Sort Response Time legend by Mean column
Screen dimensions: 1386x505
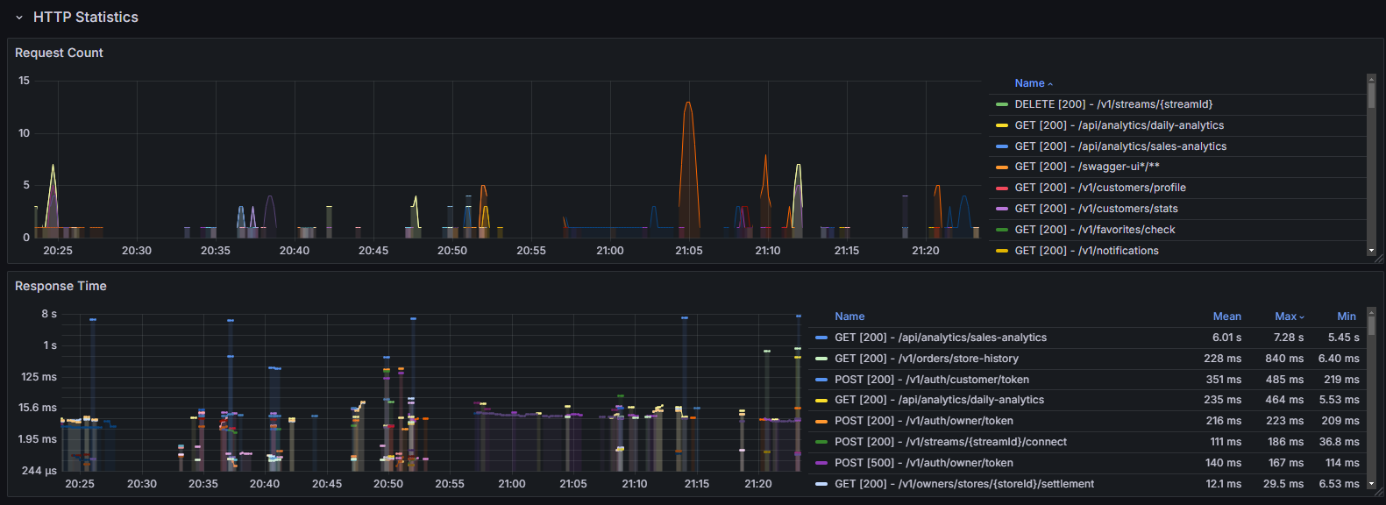point(1227,317)
